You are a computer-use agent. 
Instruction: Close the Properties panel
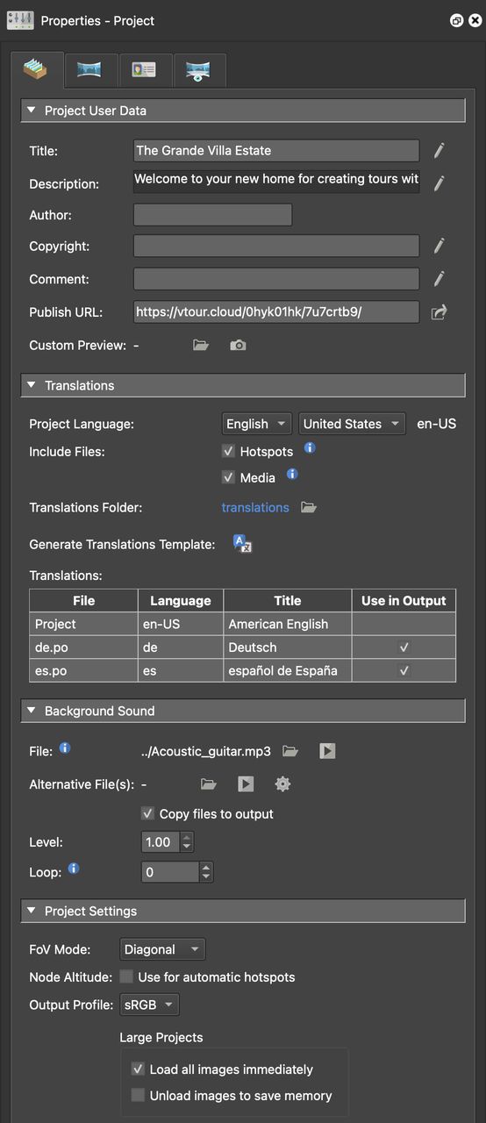(x=475, y=20)
